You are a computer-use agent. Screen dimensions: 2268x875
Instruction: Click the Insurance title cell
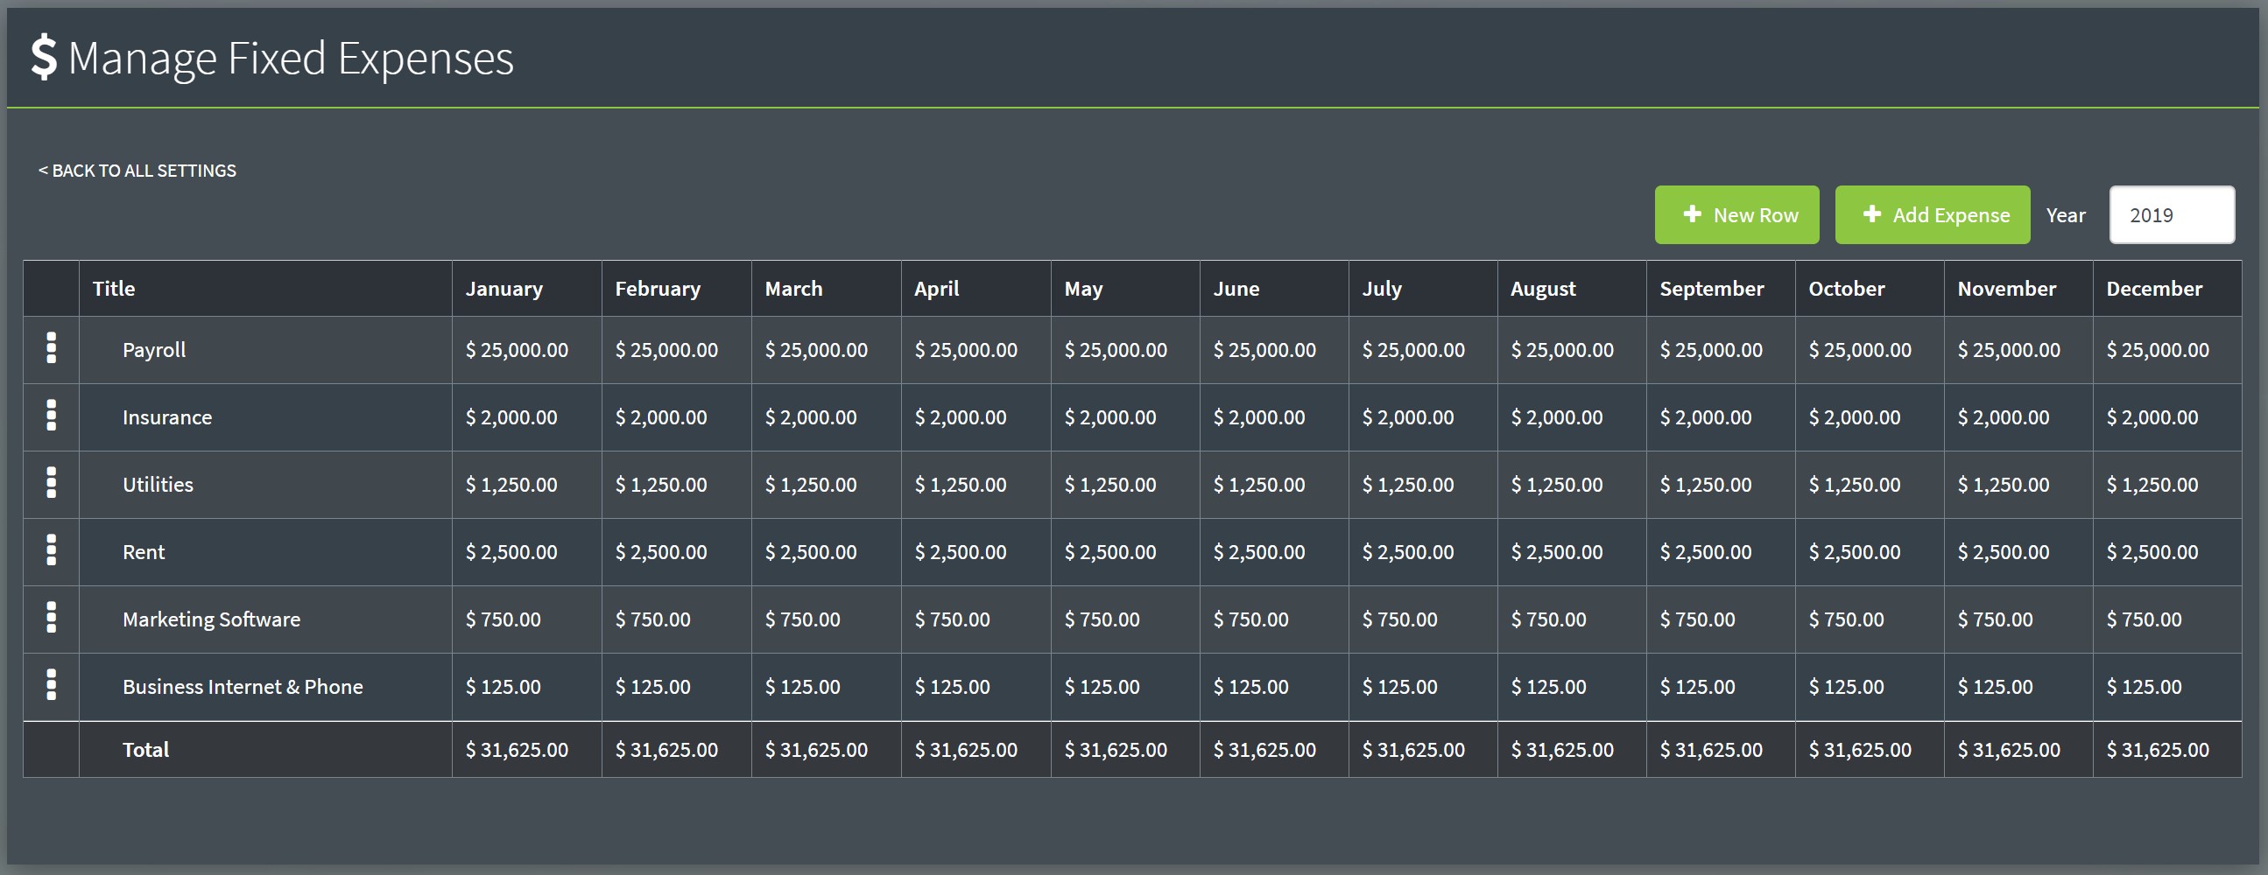167,417
